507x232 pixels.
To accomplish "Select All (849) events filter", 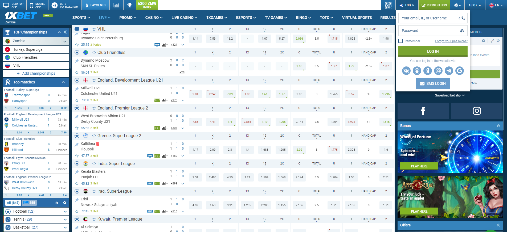I will [13, 203].
